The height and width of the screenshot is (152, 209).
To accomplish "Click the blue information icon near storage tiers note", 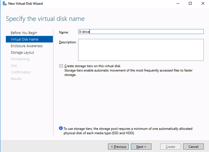I will (61, 128).
